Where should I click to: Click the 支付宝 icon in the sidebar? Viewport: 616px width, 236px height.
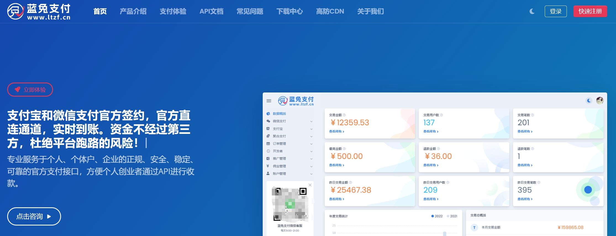(268, 129)
